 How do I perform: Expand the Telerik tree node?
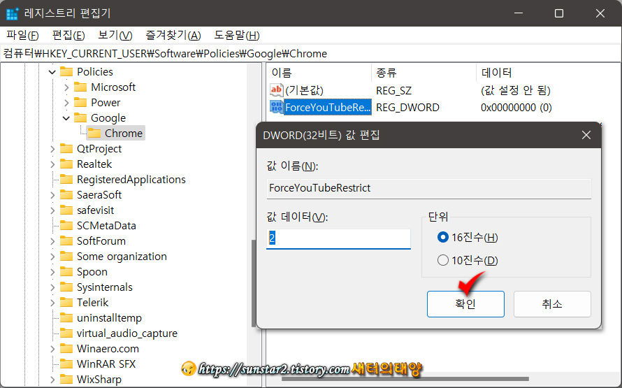coord(52,303)
